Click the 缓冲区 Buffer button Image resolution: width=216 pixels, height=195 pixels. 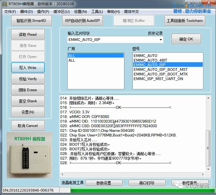tap(134, 20)
